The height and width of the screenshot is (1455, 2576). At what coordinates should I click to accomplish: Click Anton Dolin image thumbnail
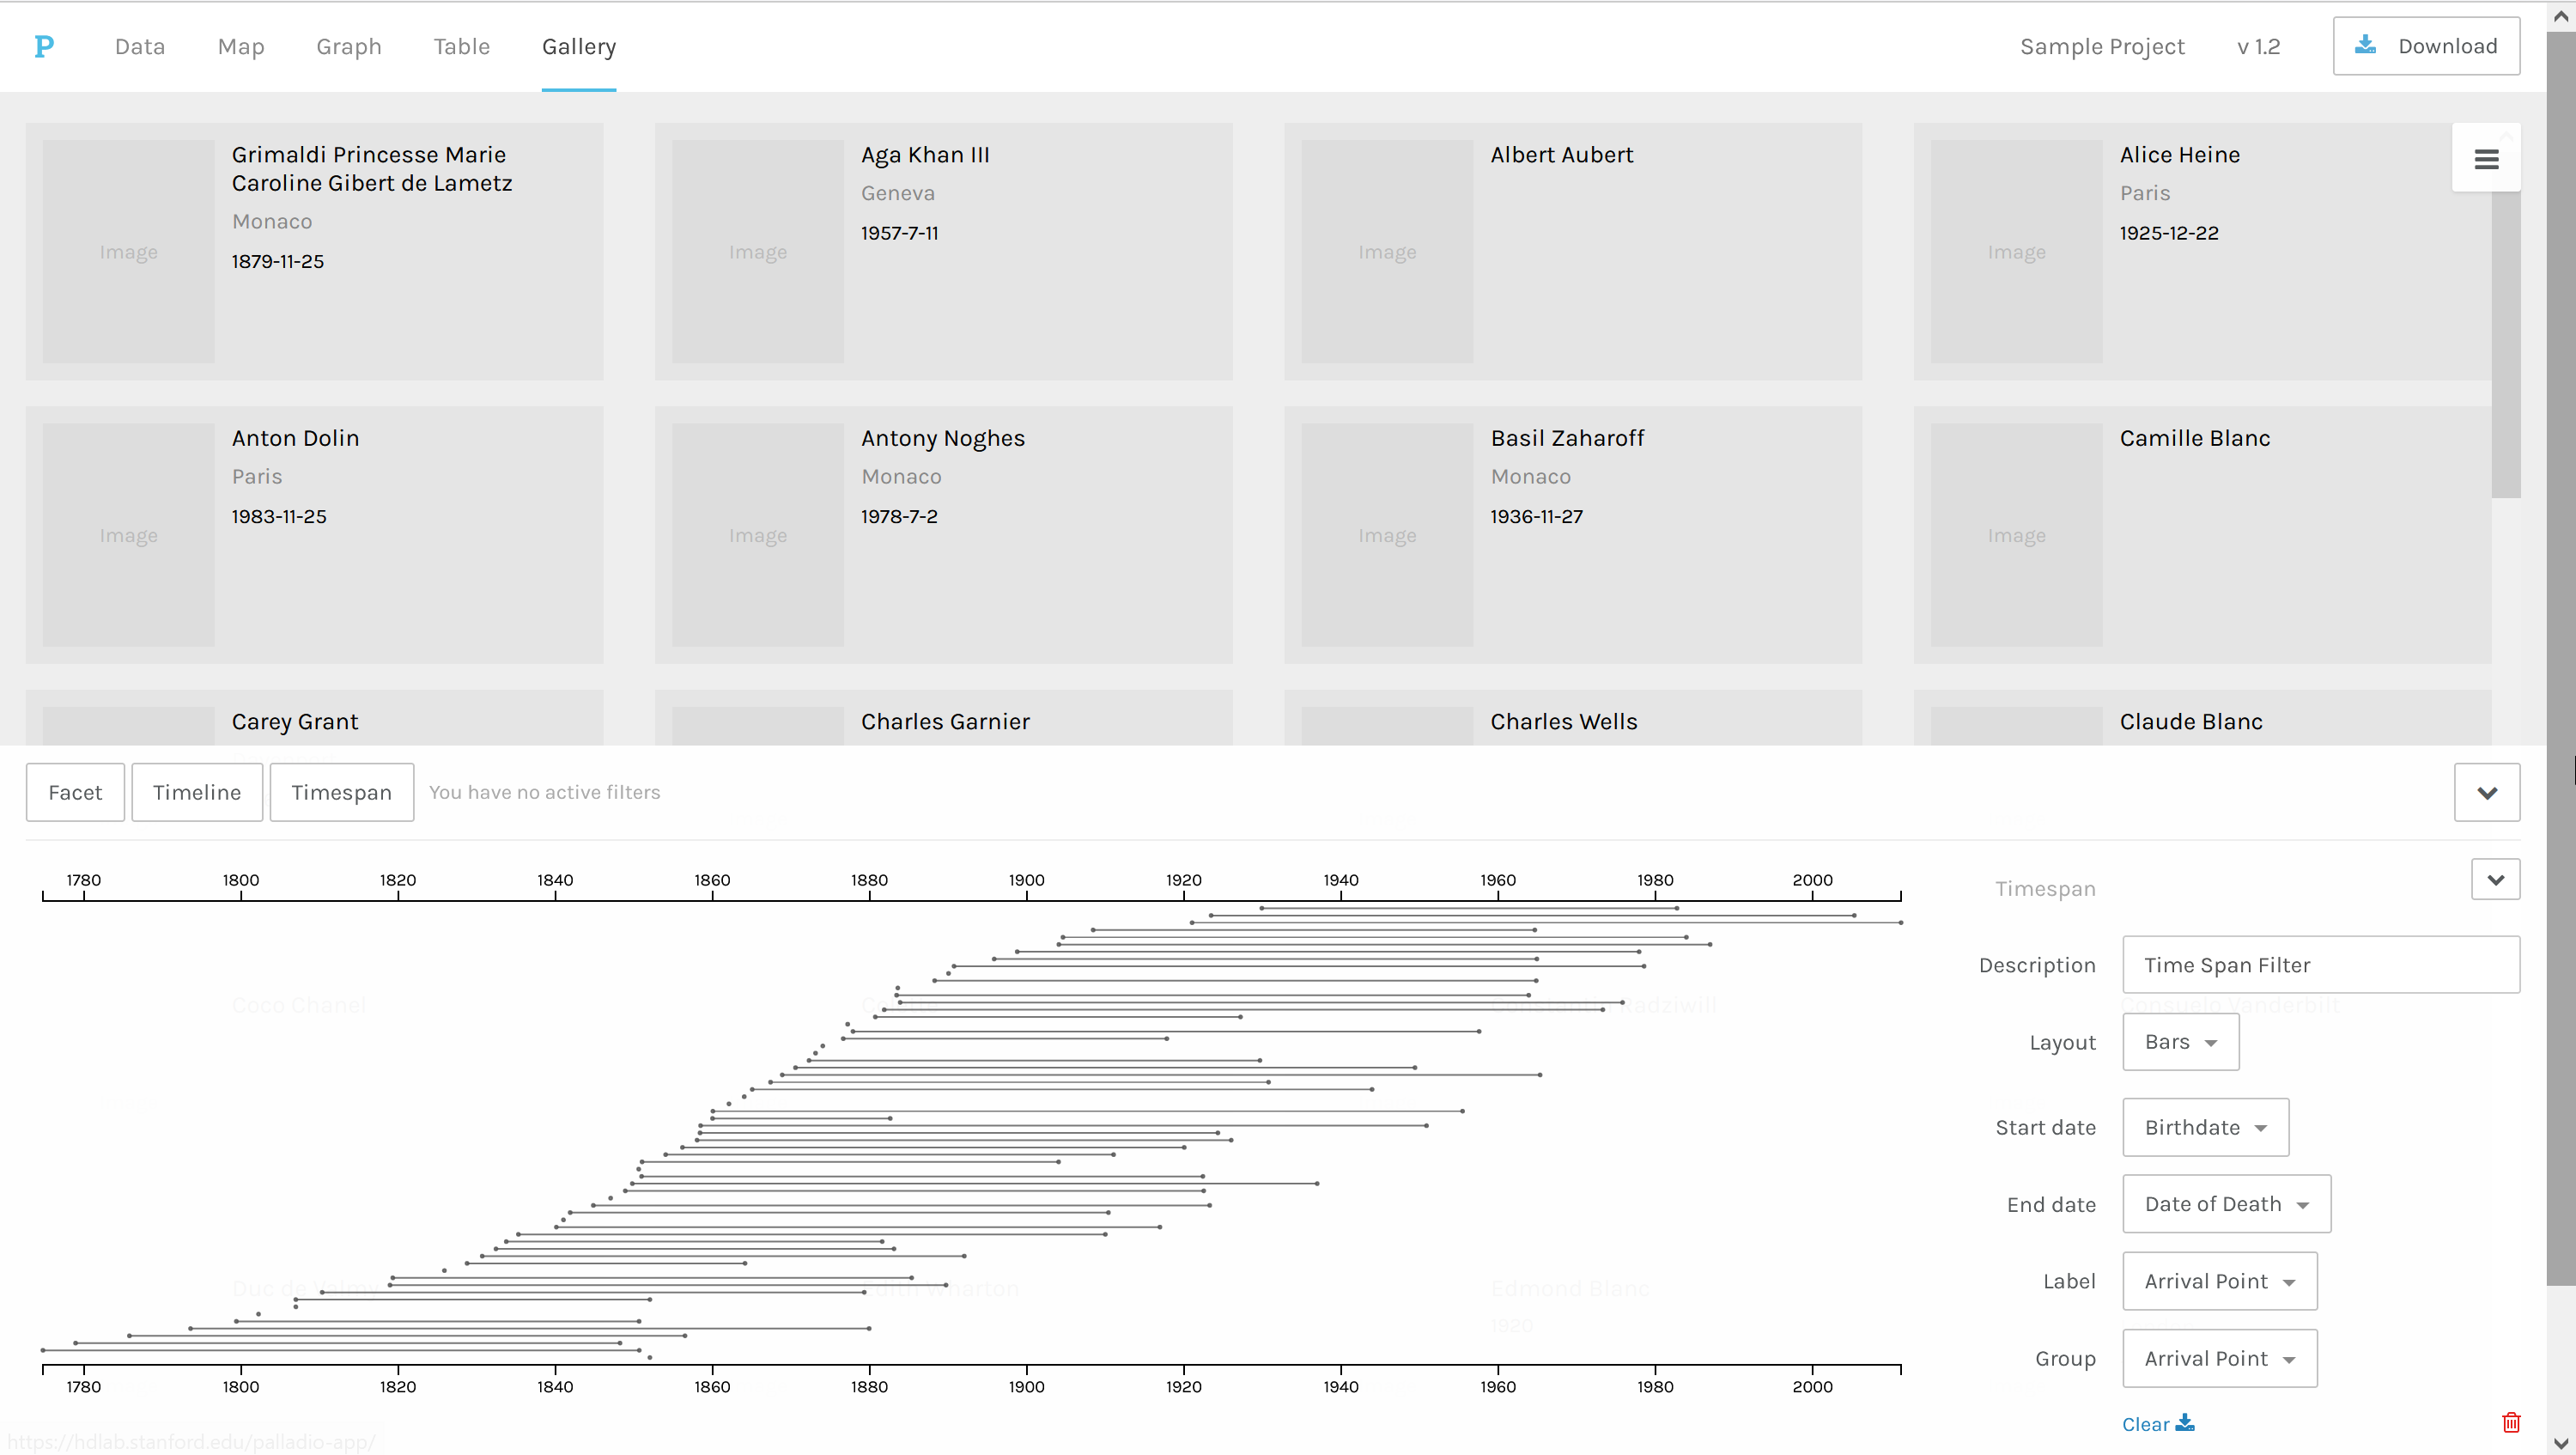[128, 535]
